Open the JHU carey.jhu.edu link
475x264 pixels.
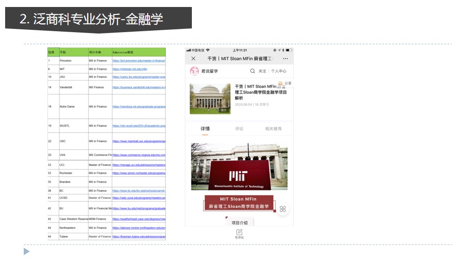click(x=139, y=77)
